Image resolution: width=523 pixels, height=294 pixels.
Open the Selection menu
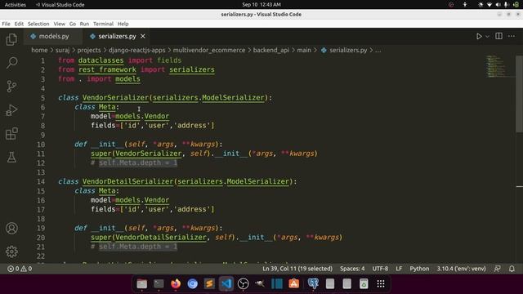(38, 24)
